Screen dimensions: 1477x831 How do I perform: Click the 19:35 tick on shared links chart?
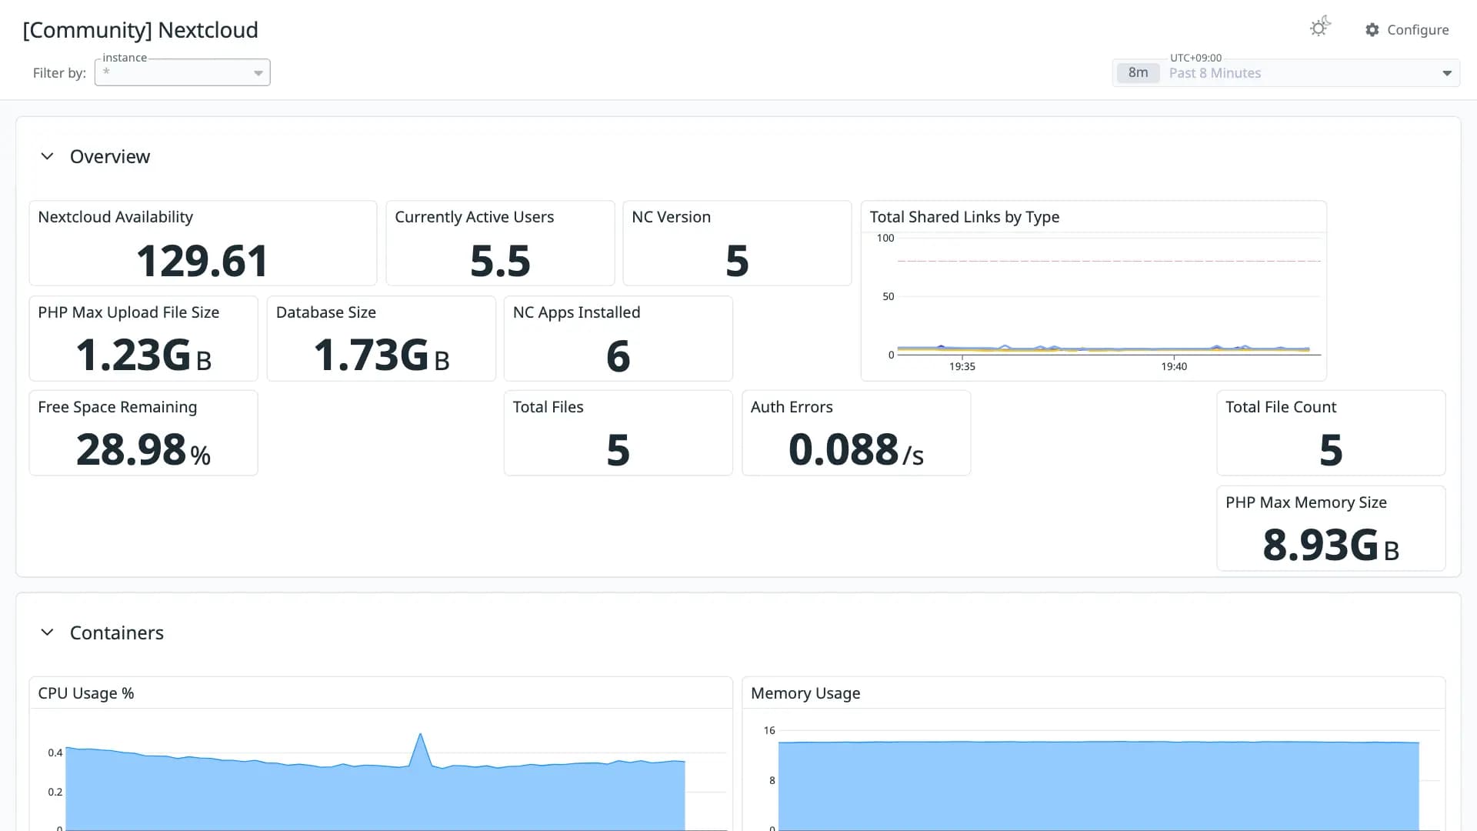(962, 366)
